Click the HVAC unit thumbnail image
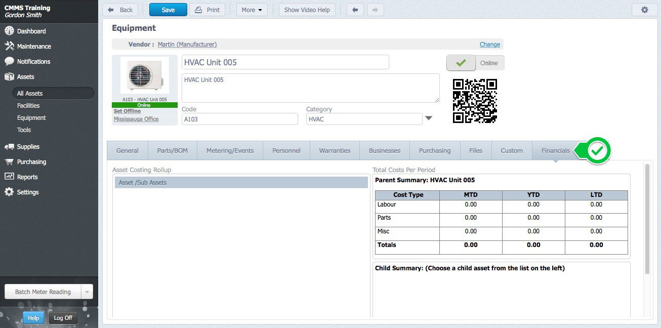This screenshot has height=328, width=661. [x=145, y=75]
